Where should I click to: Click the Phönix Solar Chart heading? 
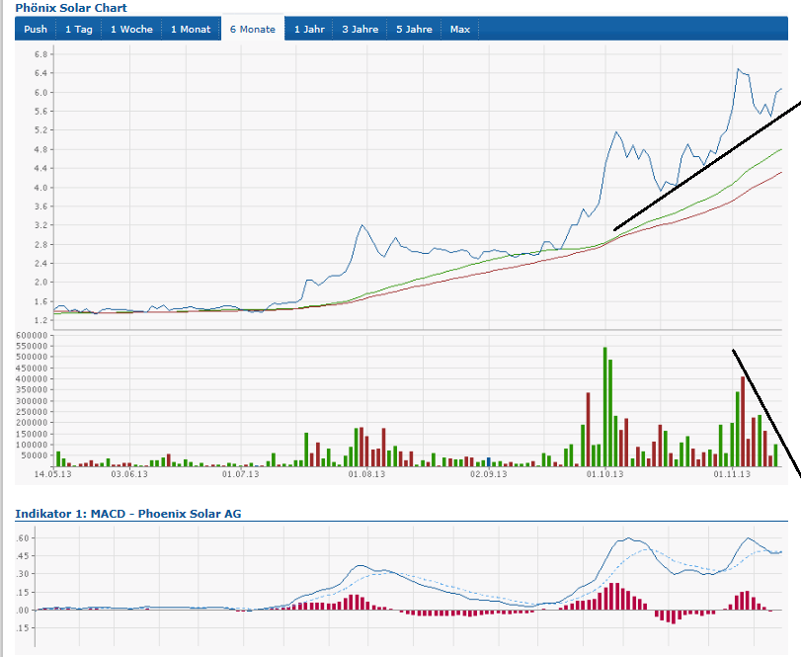[x=71, y=8]
